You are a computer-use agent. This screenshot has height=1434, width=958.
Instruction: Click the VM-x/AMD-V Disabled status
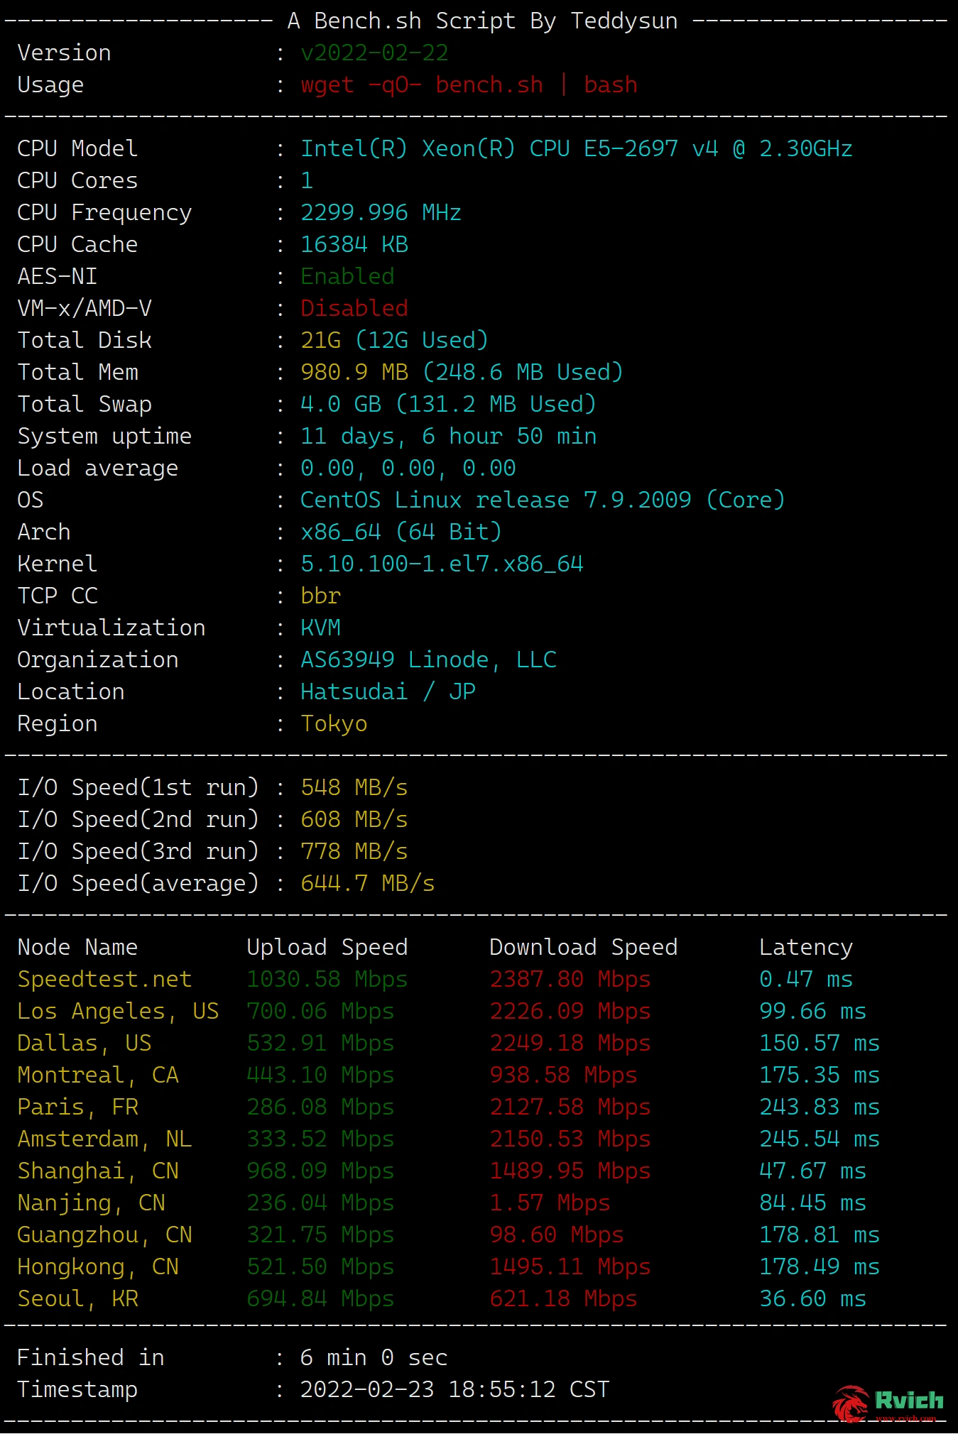(354, 308)
